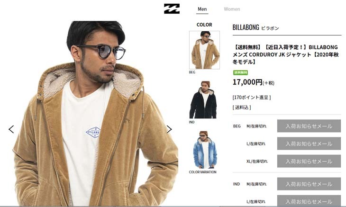Image resolution: width=346 pixels, height=207 pixels.
Task: Open the BILLABONG brand name link
Action: [x=246, y=27]
